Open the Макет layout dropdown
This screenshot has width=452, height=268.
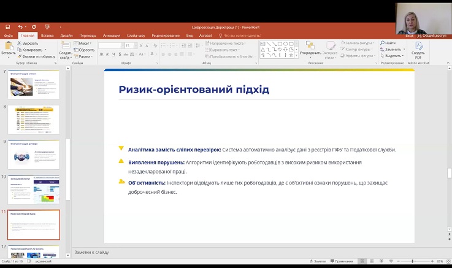tap(85, 43)
